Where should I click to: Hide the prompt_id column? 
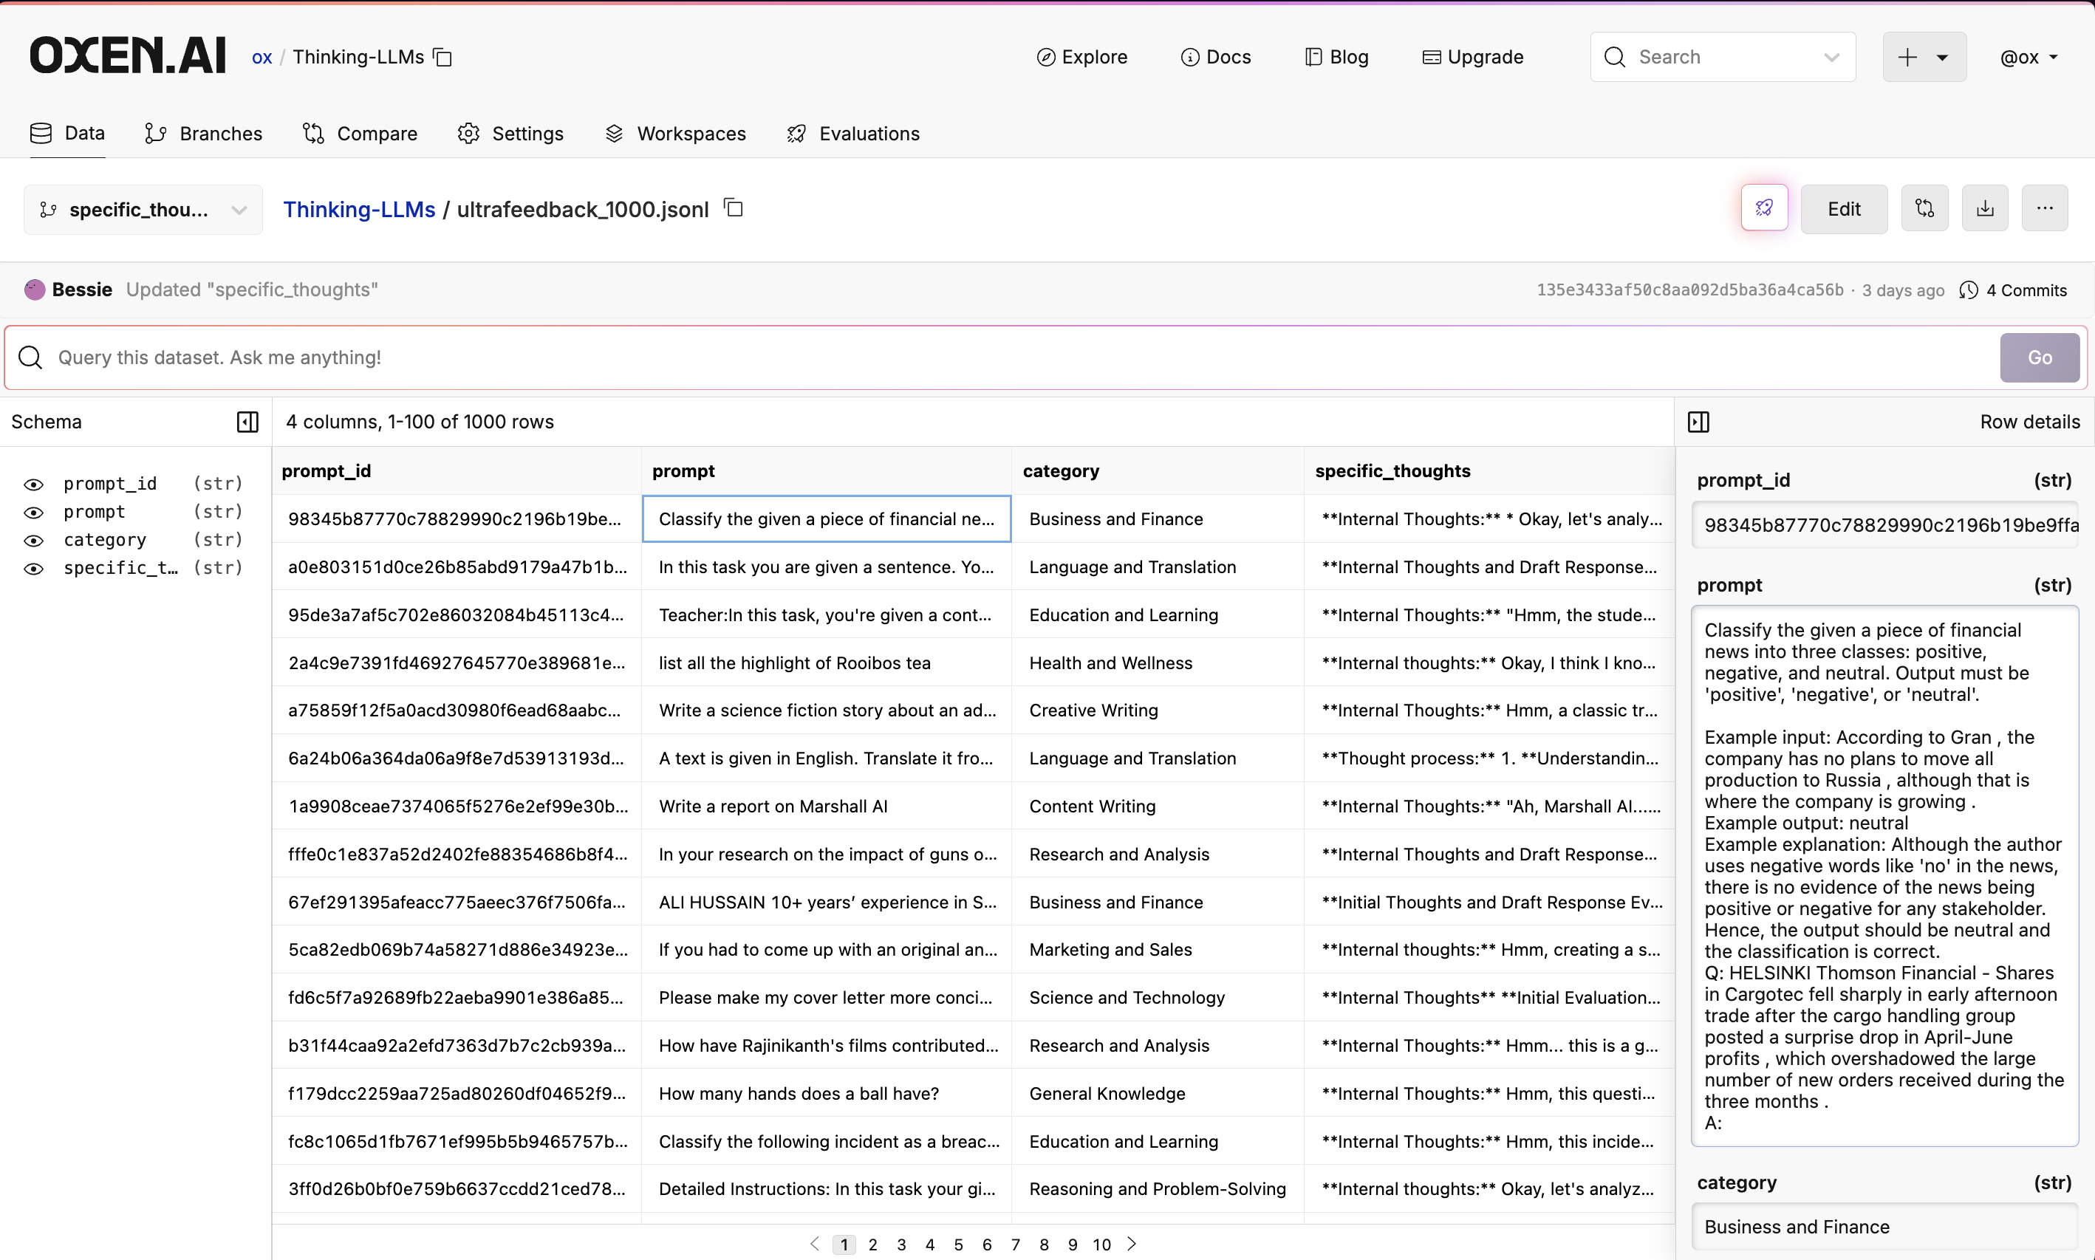33,484
